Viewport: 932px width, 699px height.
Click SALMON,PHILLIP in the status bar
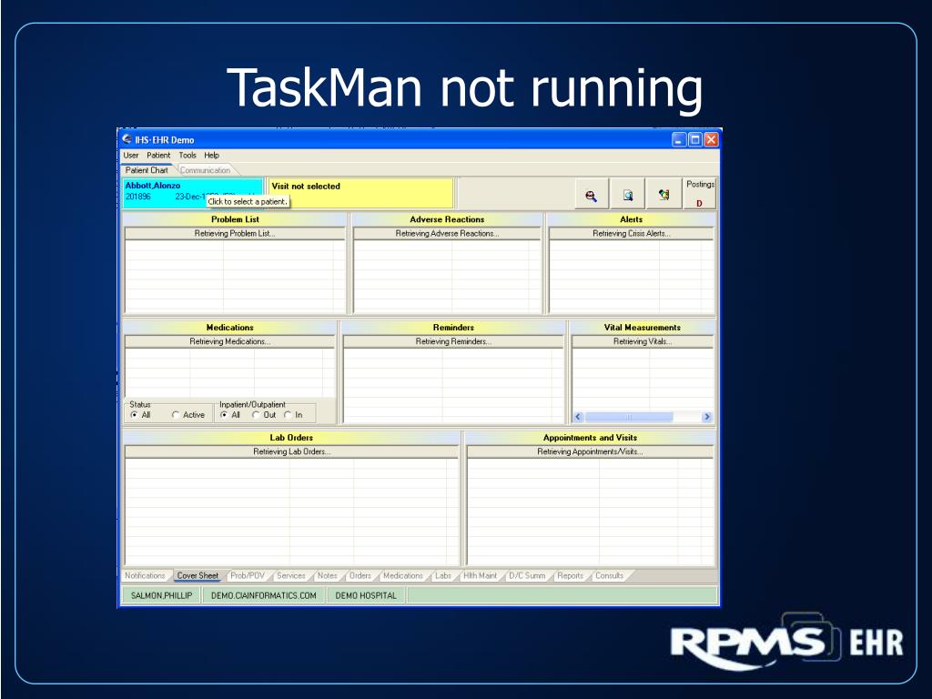click(x=162, y=595)
